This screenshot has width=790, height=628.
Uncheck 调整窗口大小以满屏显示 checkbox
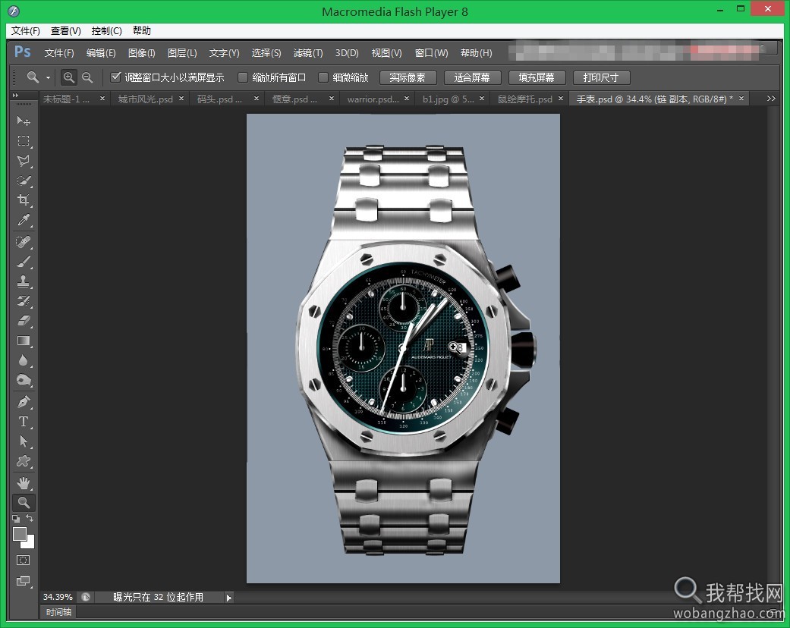[116, 77]
